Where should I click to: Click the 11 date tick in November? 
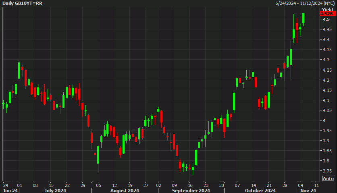pyautogui.click(x=316, y=185)
